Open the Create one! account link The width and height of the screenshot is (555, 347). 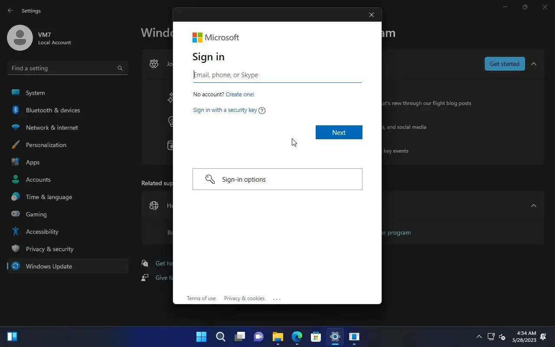click(240, 94)
